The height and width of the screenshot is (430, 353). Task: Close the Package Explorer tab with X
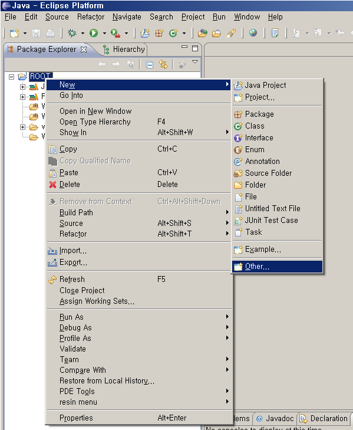[84, 50]
